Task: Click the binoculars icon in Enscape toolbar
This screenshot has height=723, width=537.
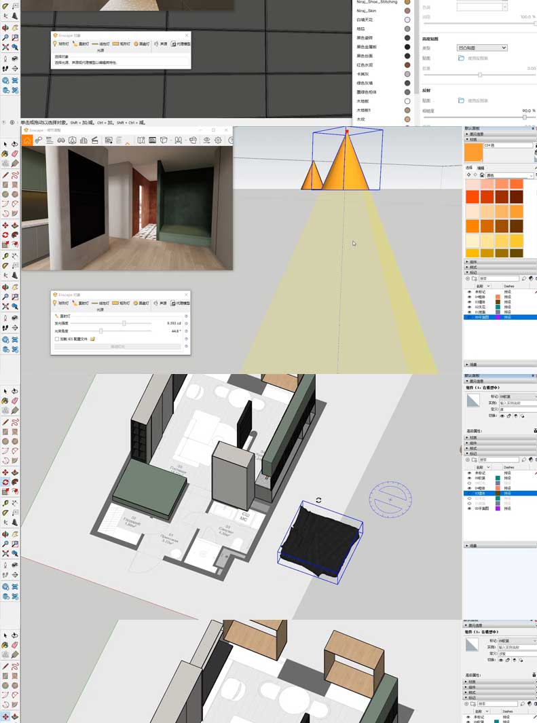Action: pyautogui.click(x=60, y=141)
